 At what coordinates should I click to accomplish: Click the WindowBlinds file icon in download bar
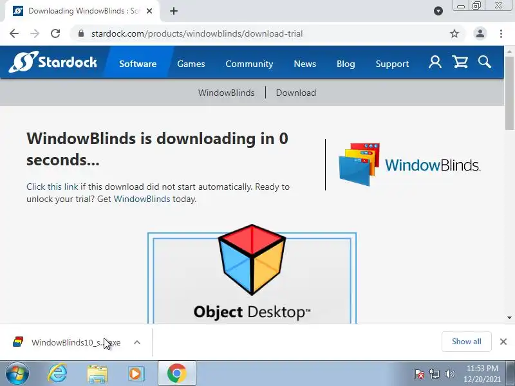point(18,342)
